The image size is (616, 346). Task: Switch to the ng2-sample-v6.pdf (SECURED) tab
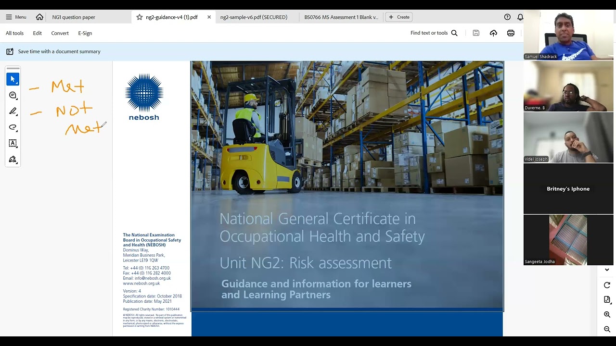point(254,17)
